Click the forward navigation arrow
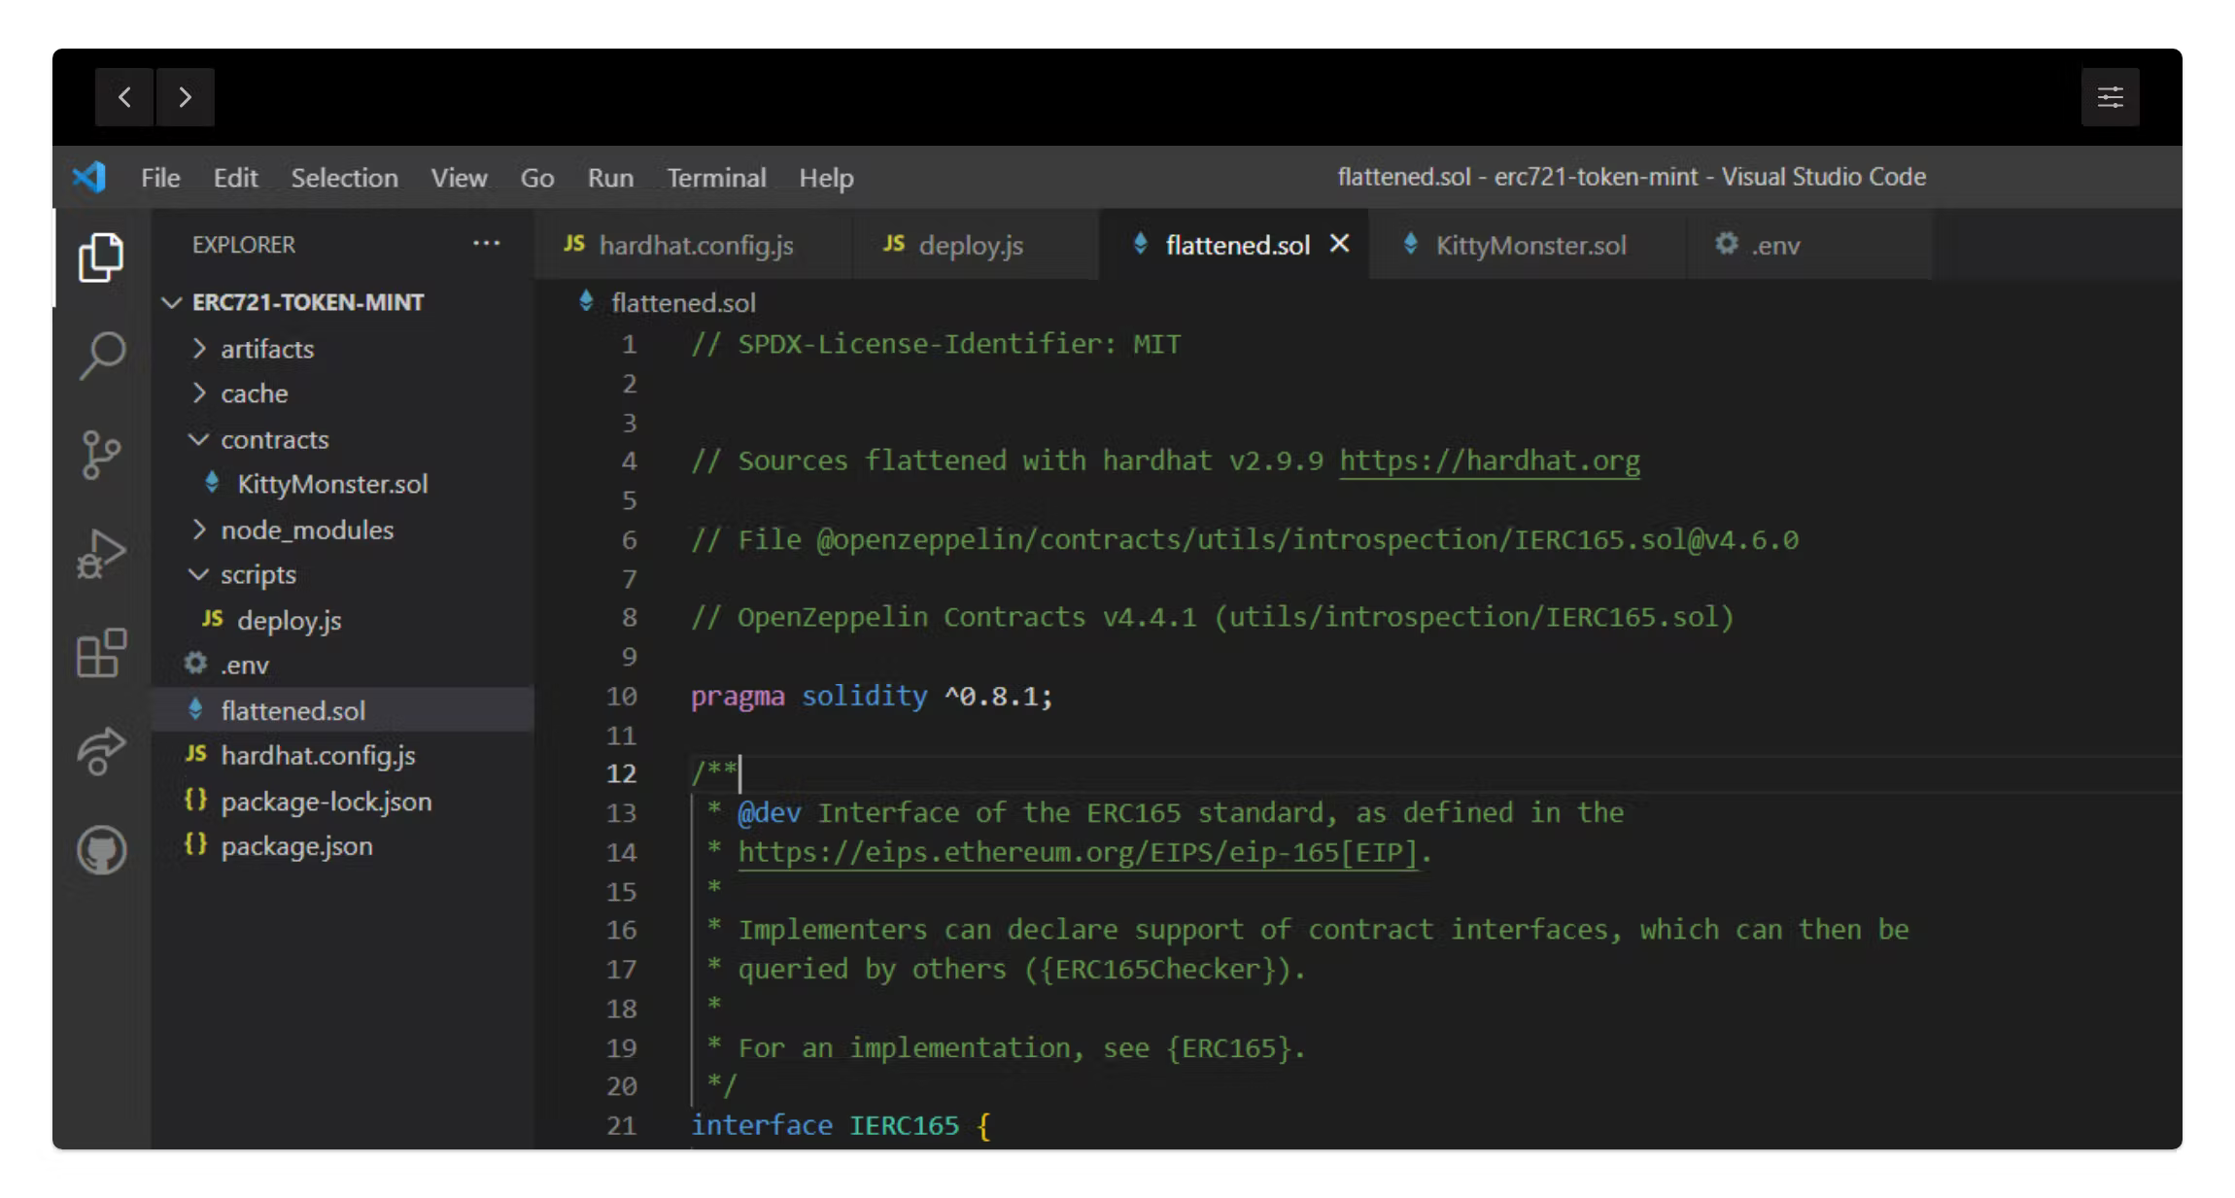Image resolution: width=2235 pixels, height=1198 pixels. click(x=185, y=97)
